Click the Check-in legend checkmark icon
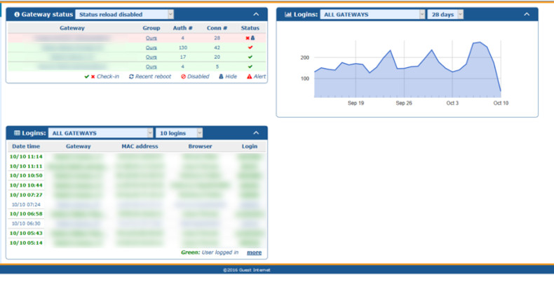Viewport: 554px width, 284px height. (x=86, y=76)
